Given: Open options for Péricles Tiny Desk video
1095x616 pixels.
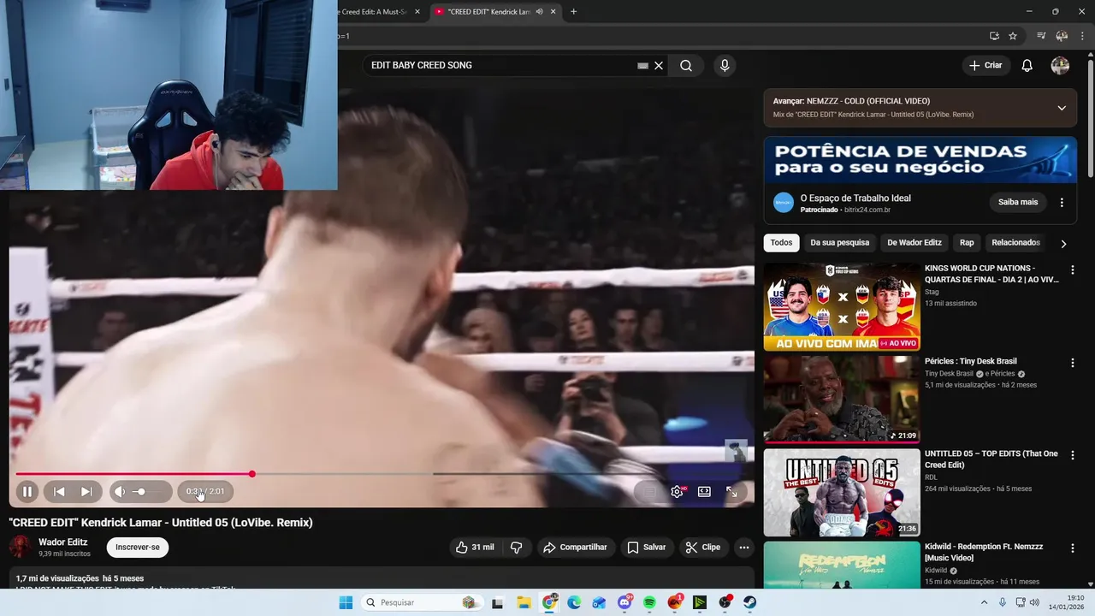Looking at the screenshot, I should [x=1072, y=363].
